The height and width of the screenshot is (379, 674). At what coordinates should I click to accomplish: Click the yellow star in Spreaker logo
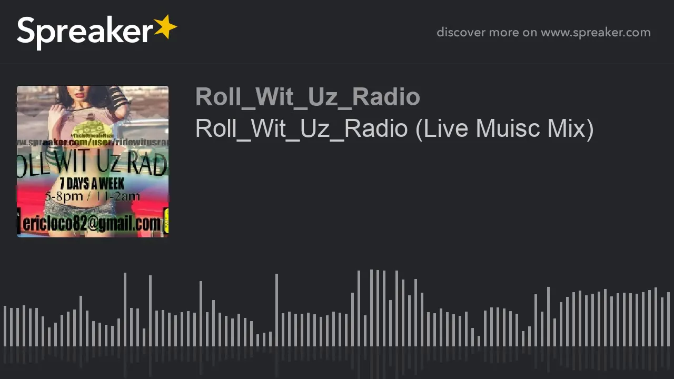[x=165, y=27]
